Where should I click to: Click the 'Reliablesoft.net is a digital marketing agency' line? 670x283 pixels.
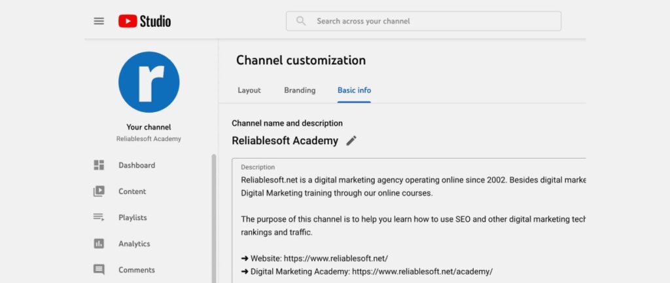tap(413, 180)
